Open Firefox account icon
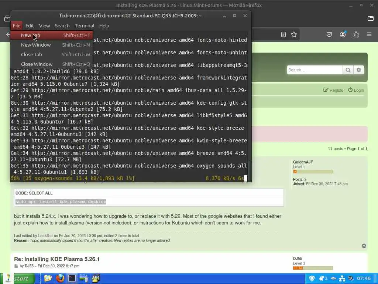This screenshot has height=284, width=378. (x=343, y=34)
